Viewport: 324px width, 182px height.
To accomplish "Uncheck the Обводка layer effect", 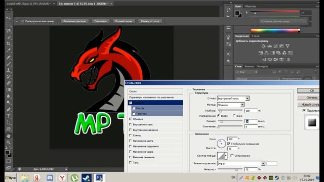I will [131, 119].
